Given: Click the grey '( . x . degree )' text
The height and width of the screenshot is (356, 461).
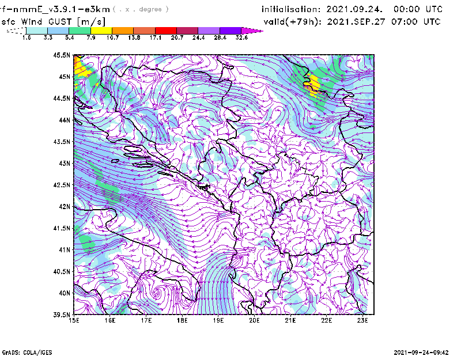Looking at the screenshot, I should (x=141, y=9).
